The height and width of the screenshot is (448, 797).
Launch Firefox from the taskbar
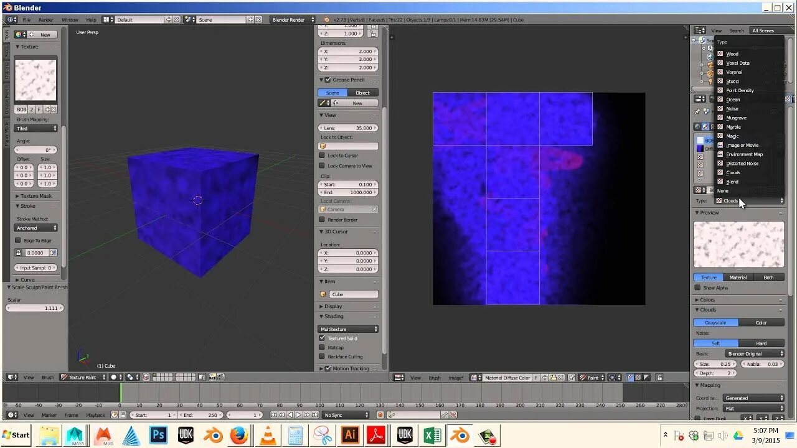pos(239,435)
